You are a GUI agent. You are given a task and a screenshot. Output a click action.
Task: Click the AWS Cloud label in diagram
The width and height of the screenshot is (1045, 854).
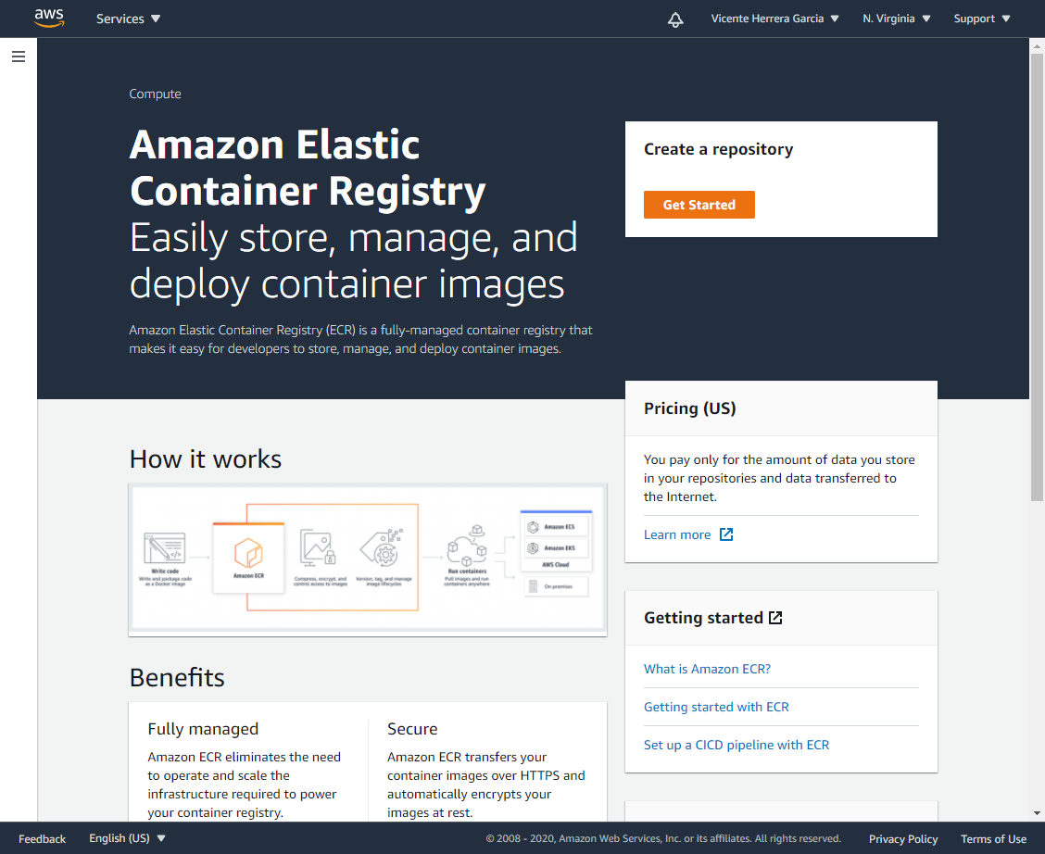[x=556, y=565]
